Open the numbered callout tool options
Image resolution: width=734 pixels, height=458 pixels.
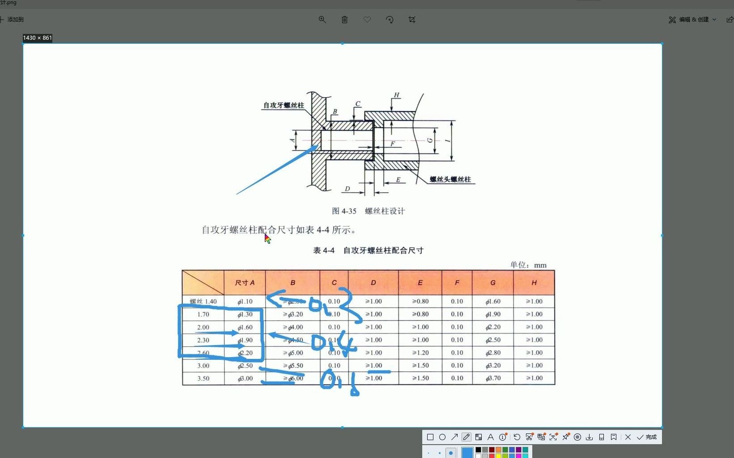pos(502,437)
